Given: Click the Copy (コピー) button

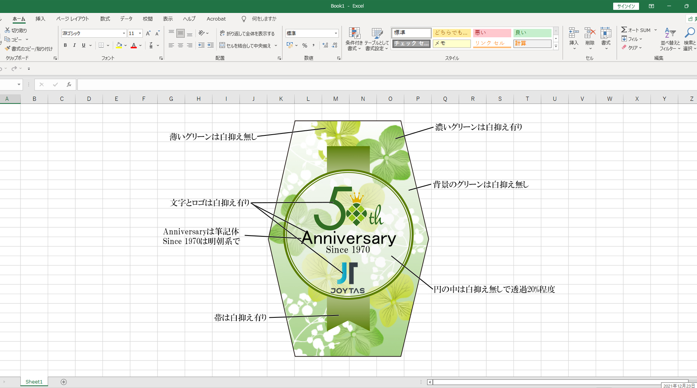Looking at the screenshot, I should 14,40.
